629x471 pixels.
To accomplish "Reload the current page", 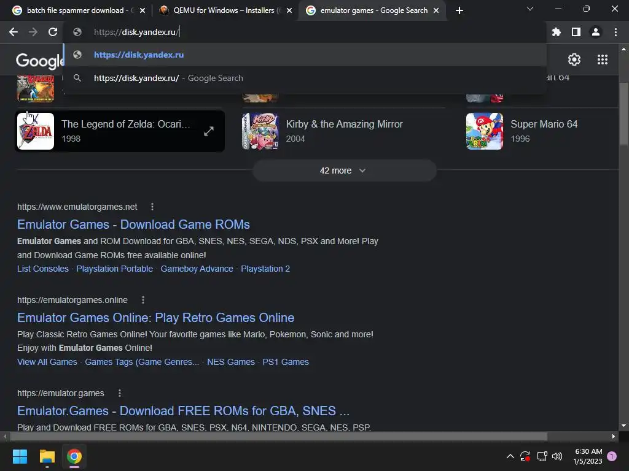I will click(x=53, y=32).
